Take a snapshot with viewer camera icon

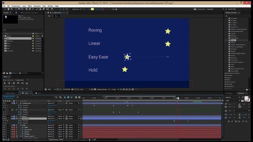click(x=72, y=90)
